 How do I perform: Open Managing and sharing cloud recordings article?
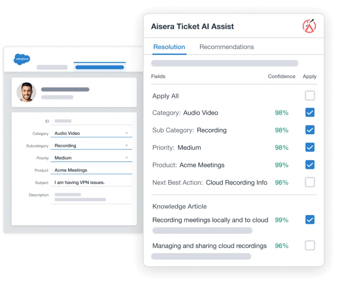(x=210, y=246)
